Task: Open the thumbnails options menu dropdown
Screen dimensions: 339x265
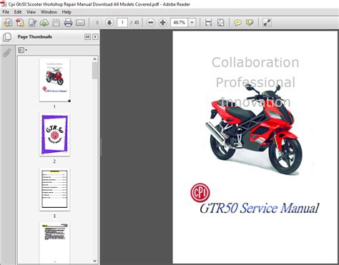Action: (x=23, y=50)
